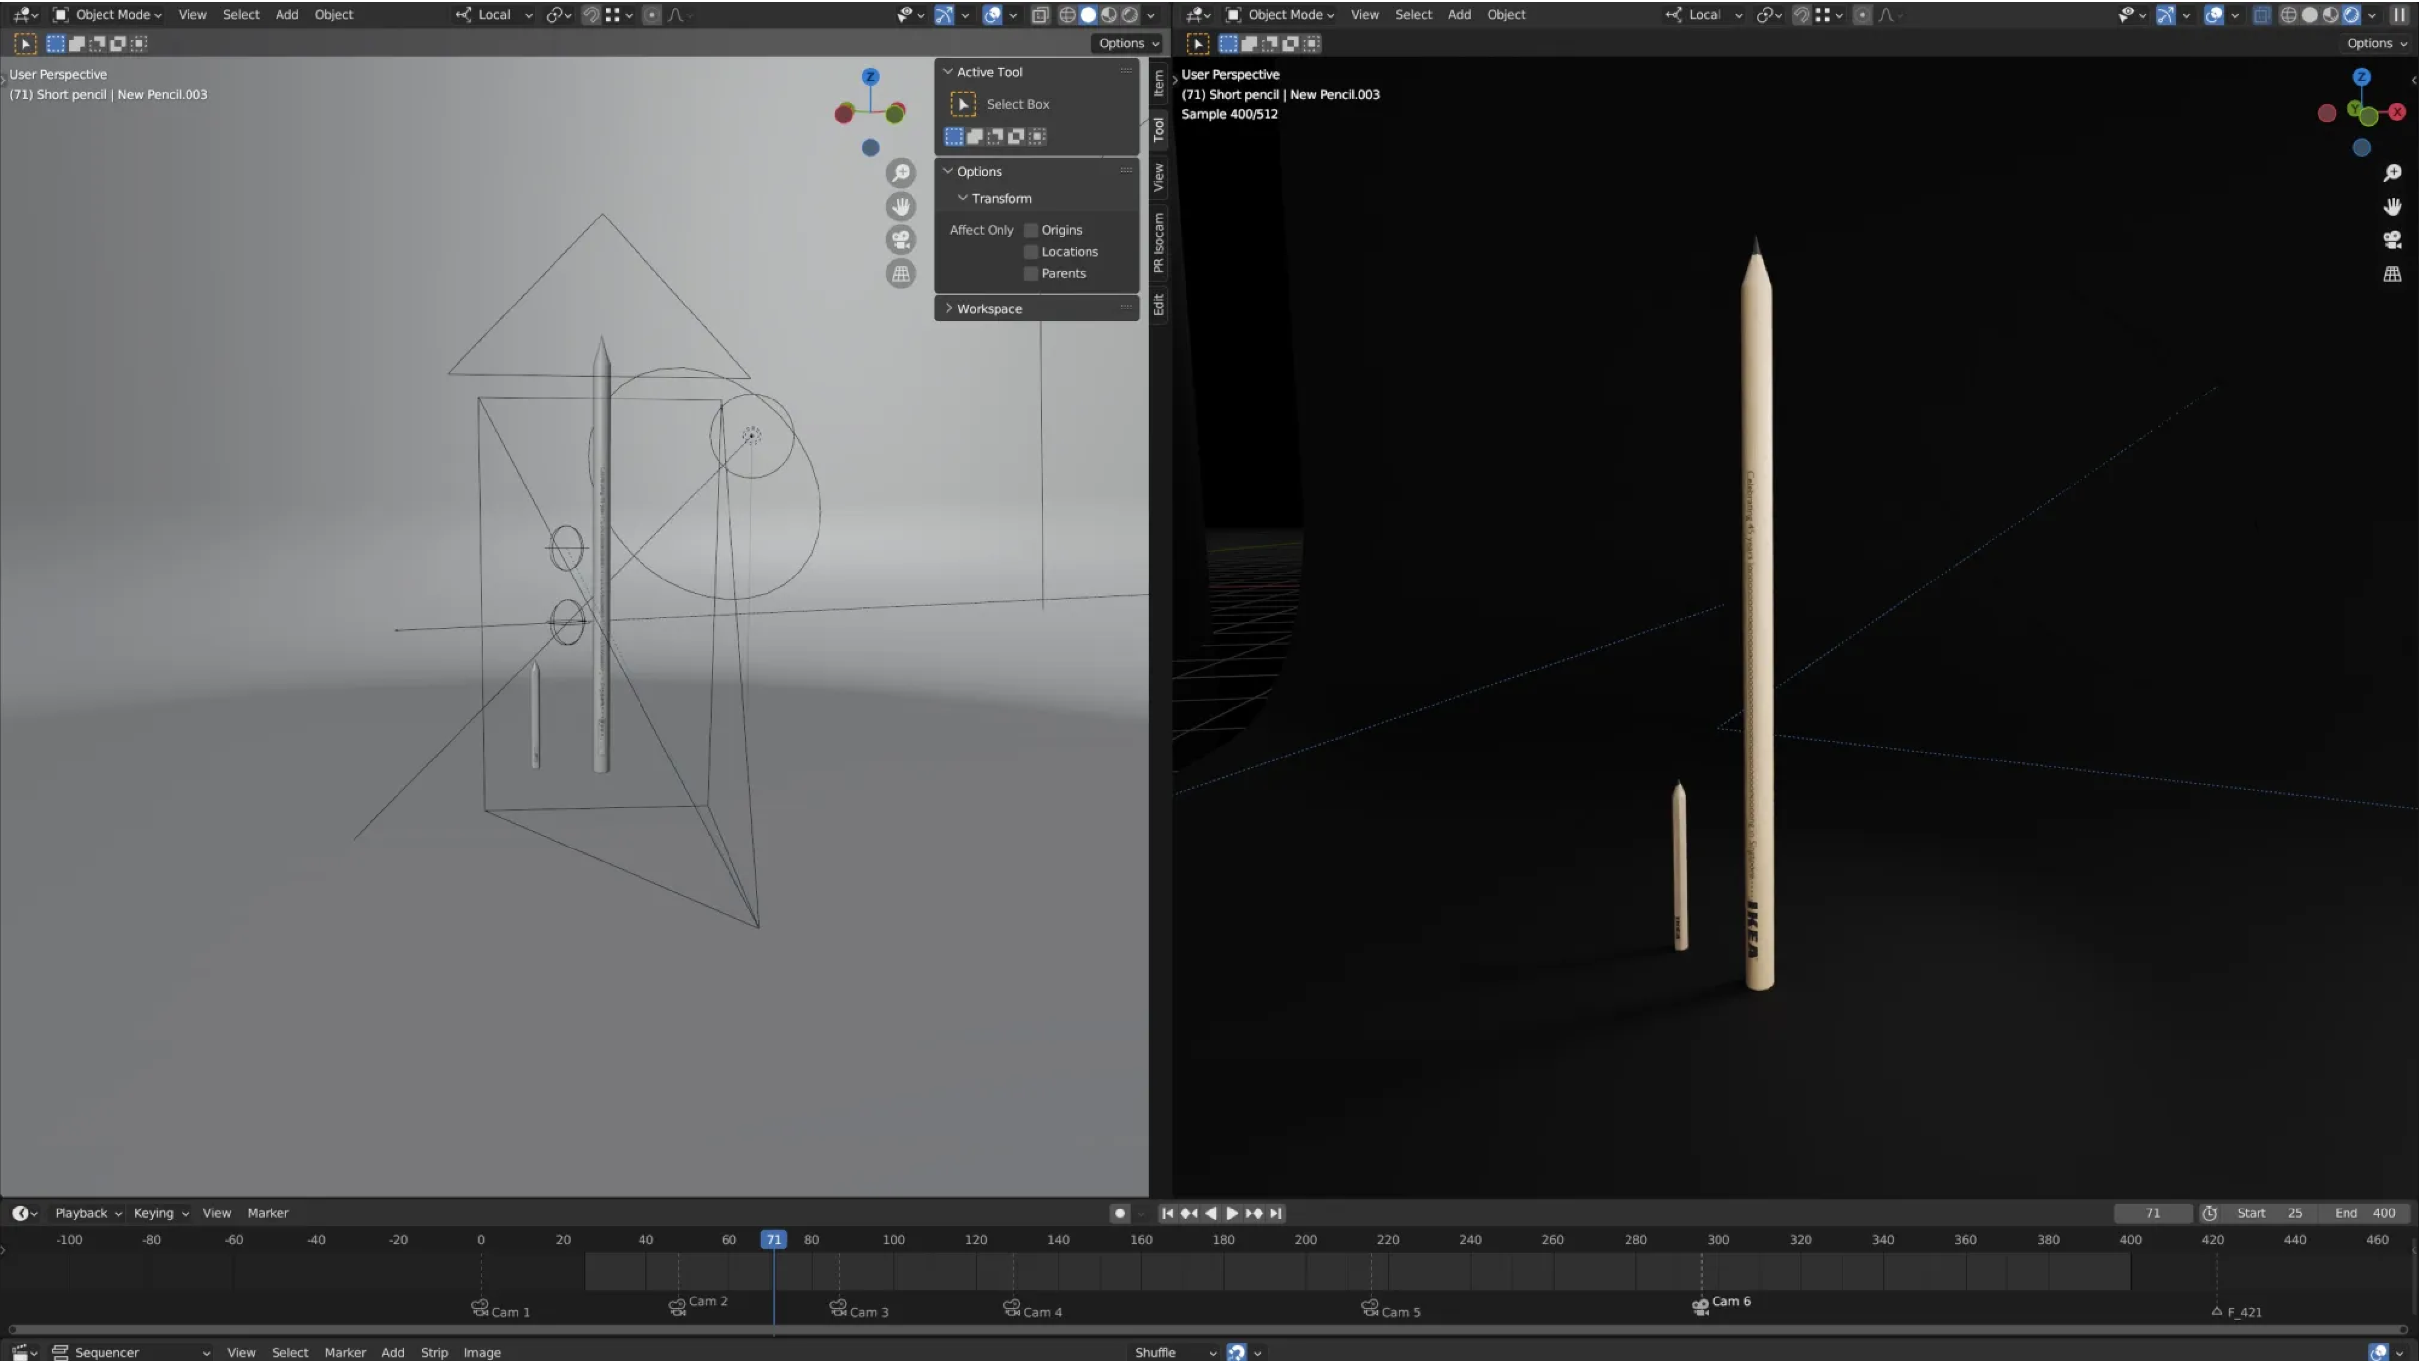2419x1361 pixels.
Task: Jump to the timeline's first frame
Action: [1167, 1213]
